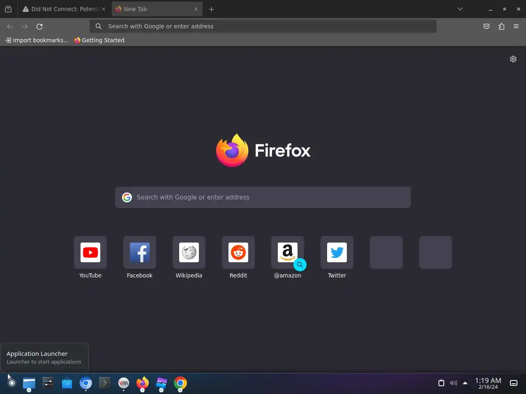Open the Getting Started bookmark
Viewport: 526px width, 394px height.
coord(99,40)
